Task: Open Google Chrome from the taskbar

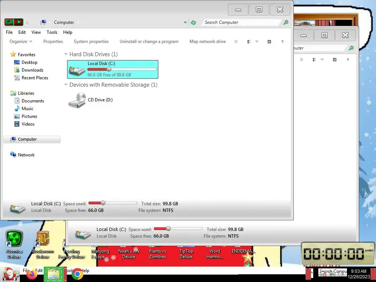Action: point(77,274)
